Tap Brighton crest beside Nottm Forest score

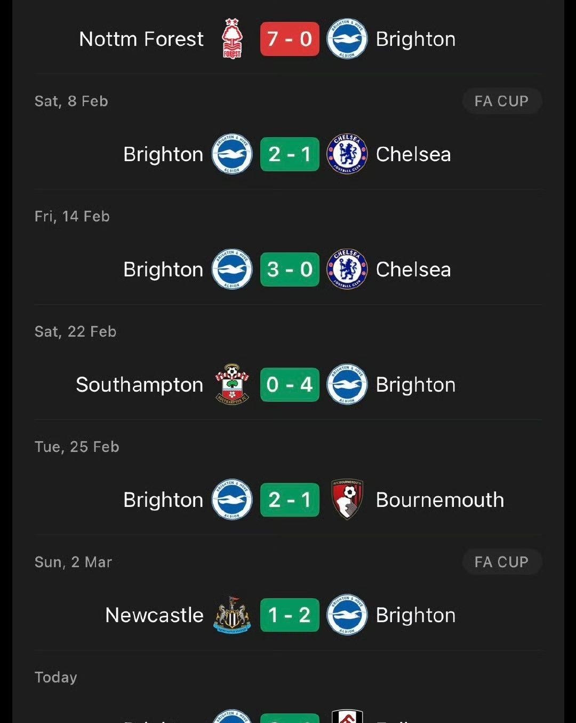347,39
